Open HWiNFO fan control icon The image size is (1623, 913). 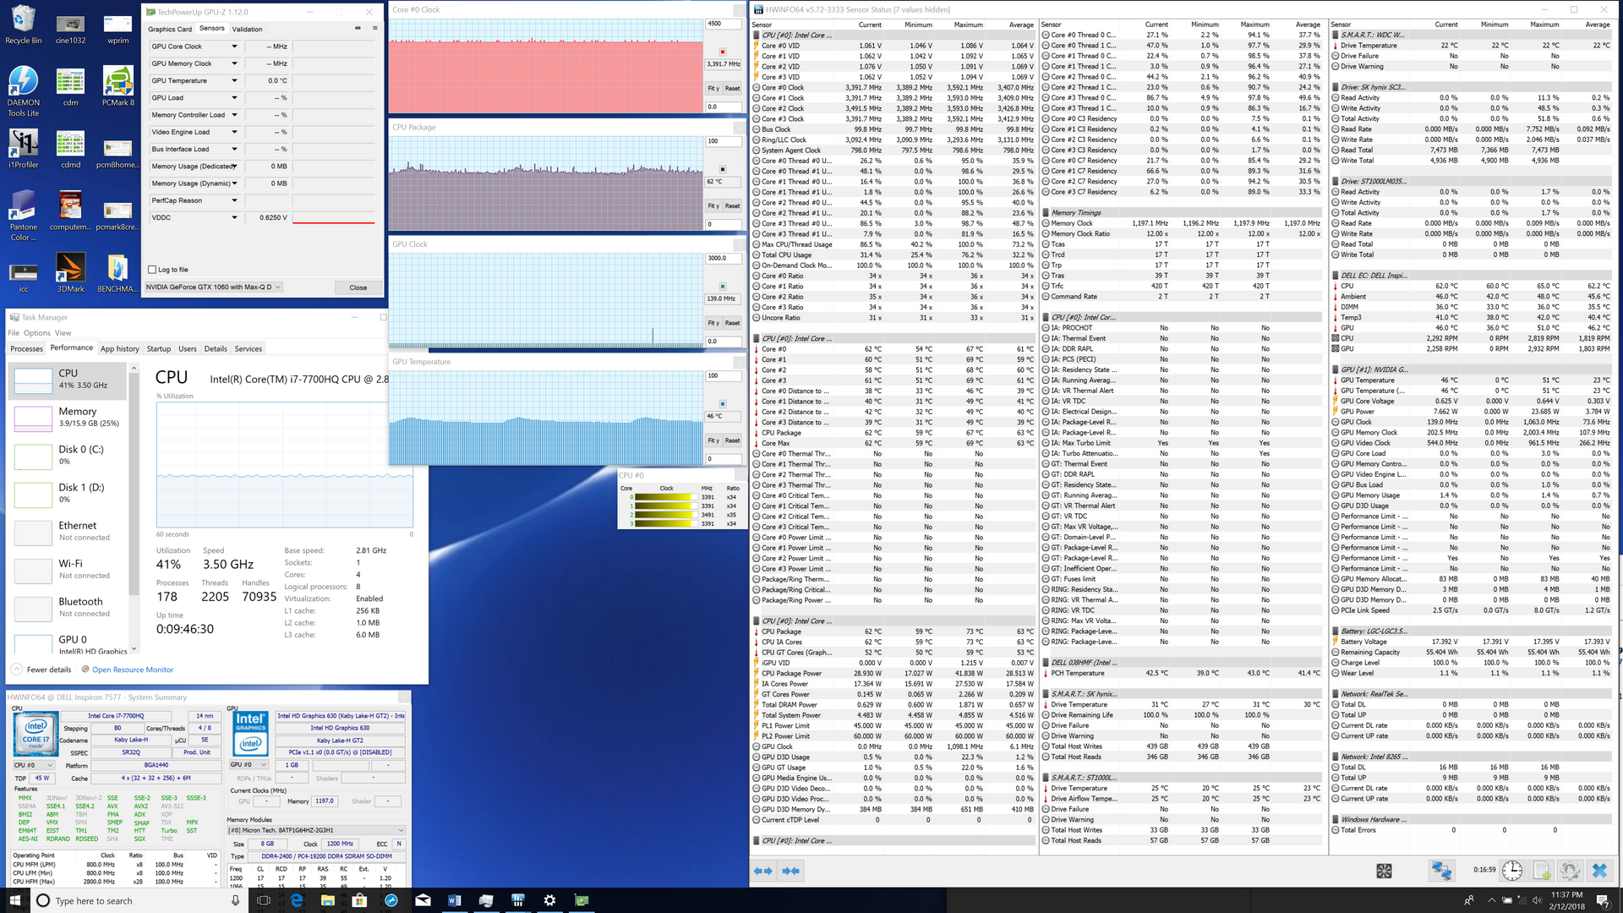1384,870
